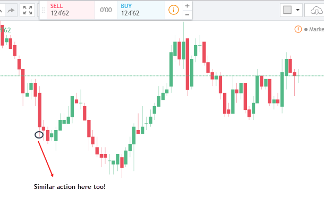Click the redo arrow icon
The width and height of the screenshot is (324, 207).
[x=11, y=10]
